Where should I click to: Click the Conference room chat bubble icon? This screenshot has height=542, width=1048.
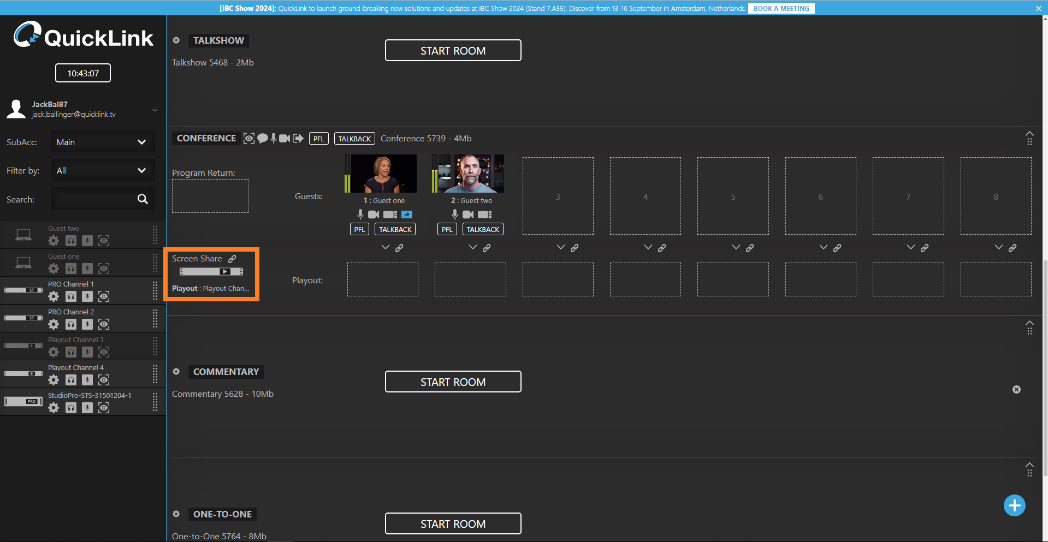click(x=263, y=139)
